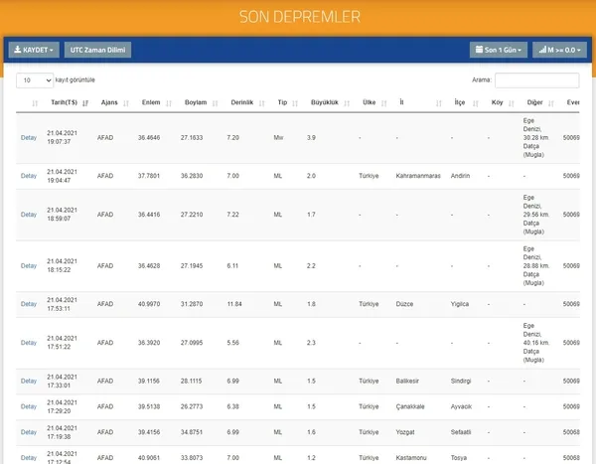
Task: Click the magnitude value 3.9
Action: click(x=311, y=138)
